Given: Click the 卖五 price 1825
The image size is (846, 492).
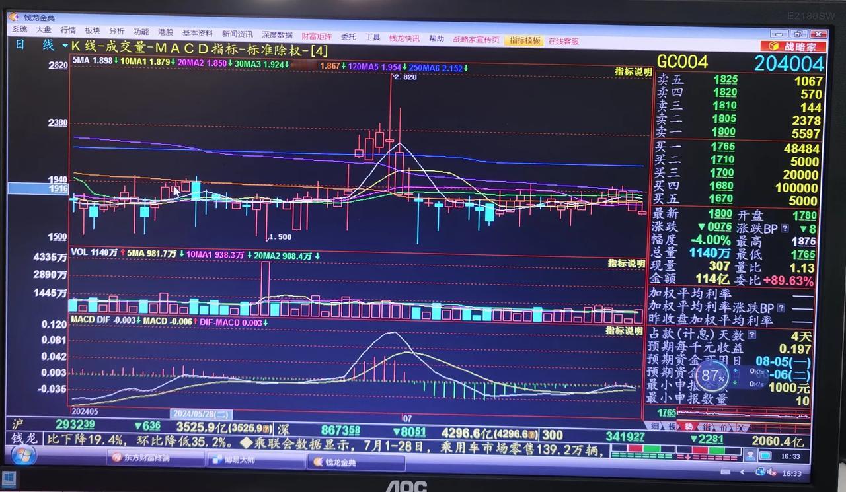Looking at the screenshot, I should (x=725, y=80).
